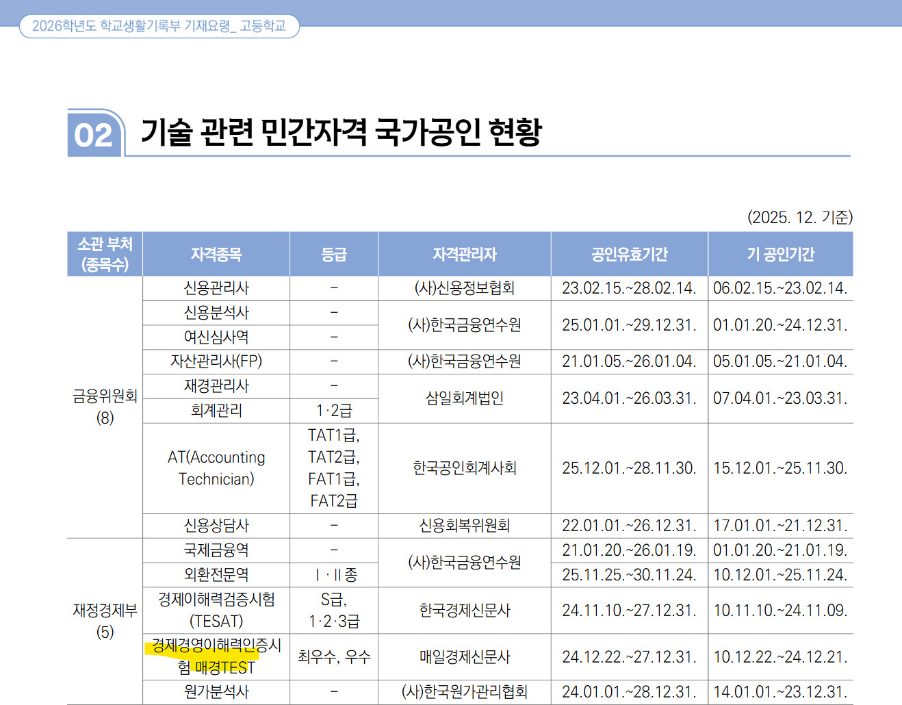
Task: Click the period '15.12.01.~25.11.30.'
Action: pos(780,468)
